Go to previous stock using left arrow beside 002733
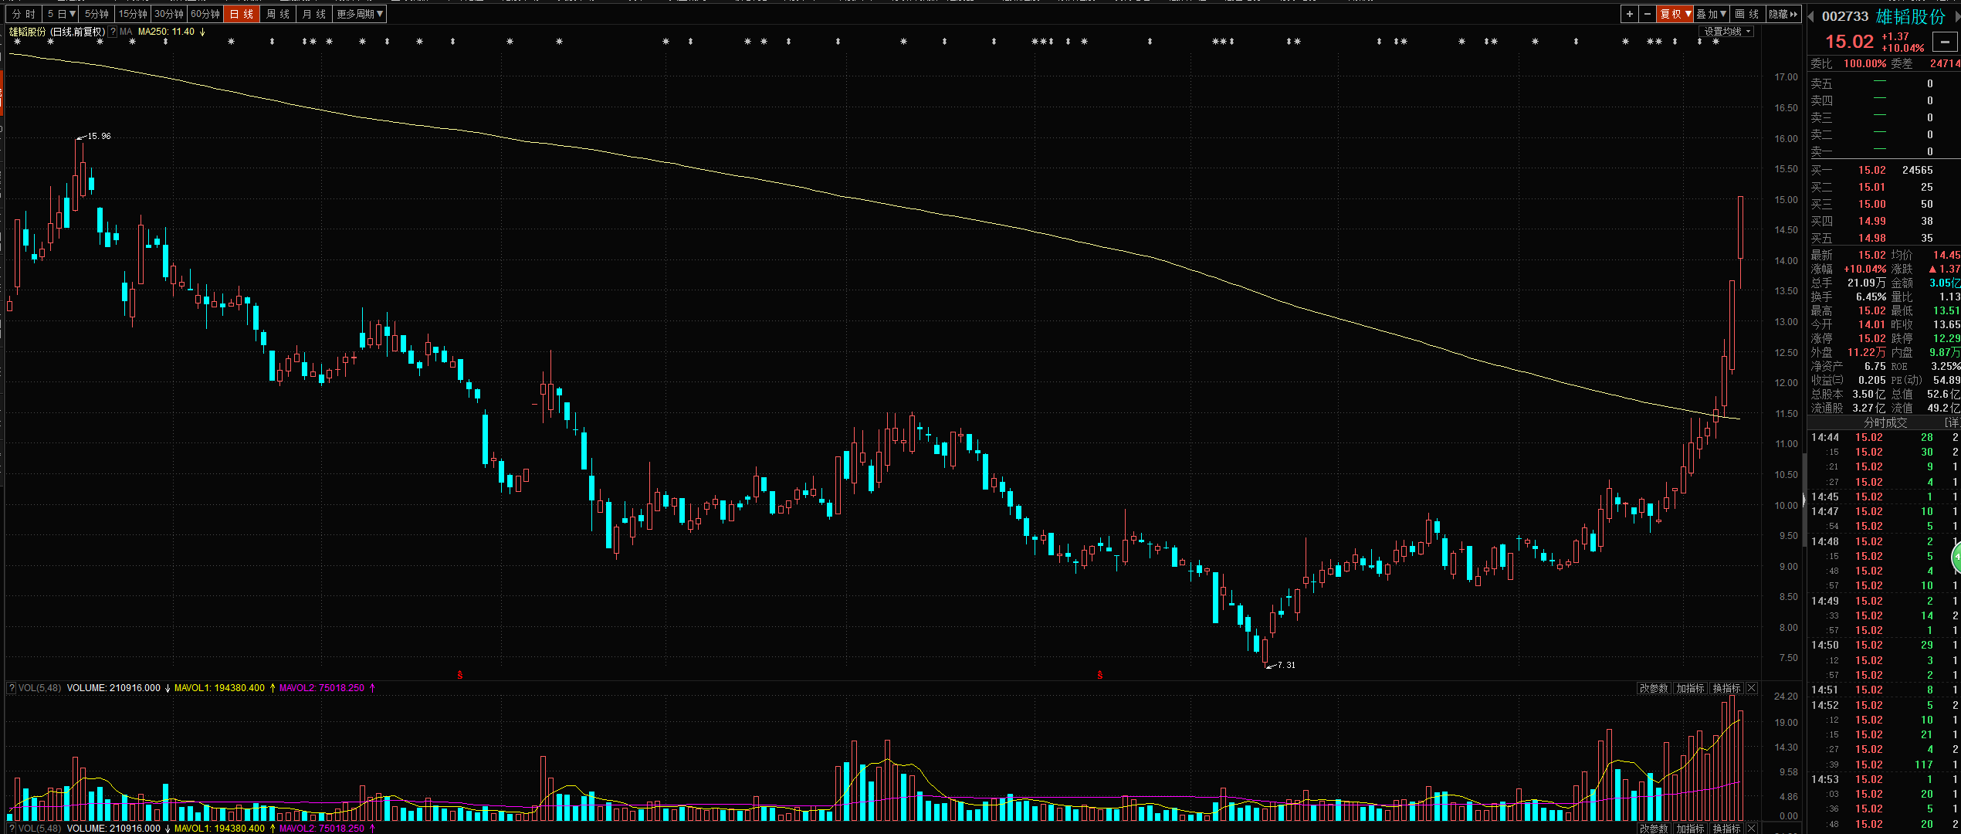 tap(1812, 16)
